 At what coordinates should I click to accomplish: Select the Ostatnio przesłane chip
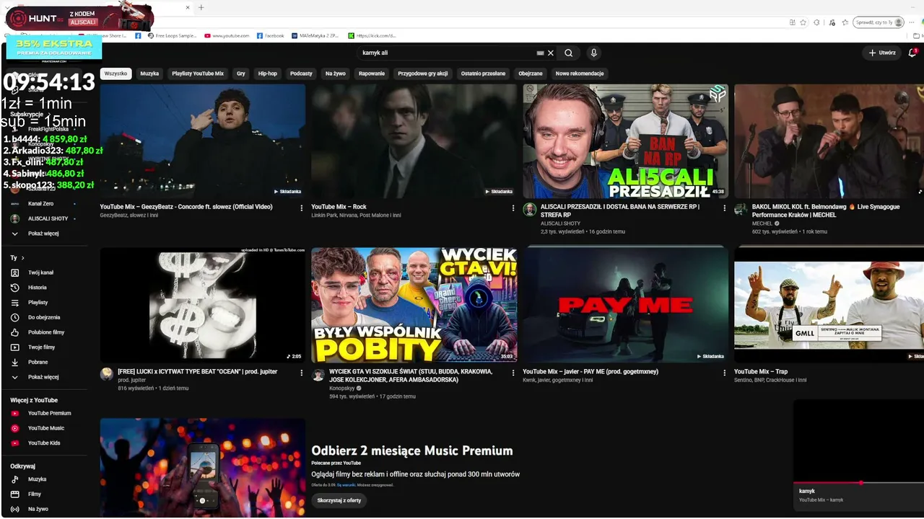tap(484, 74)
